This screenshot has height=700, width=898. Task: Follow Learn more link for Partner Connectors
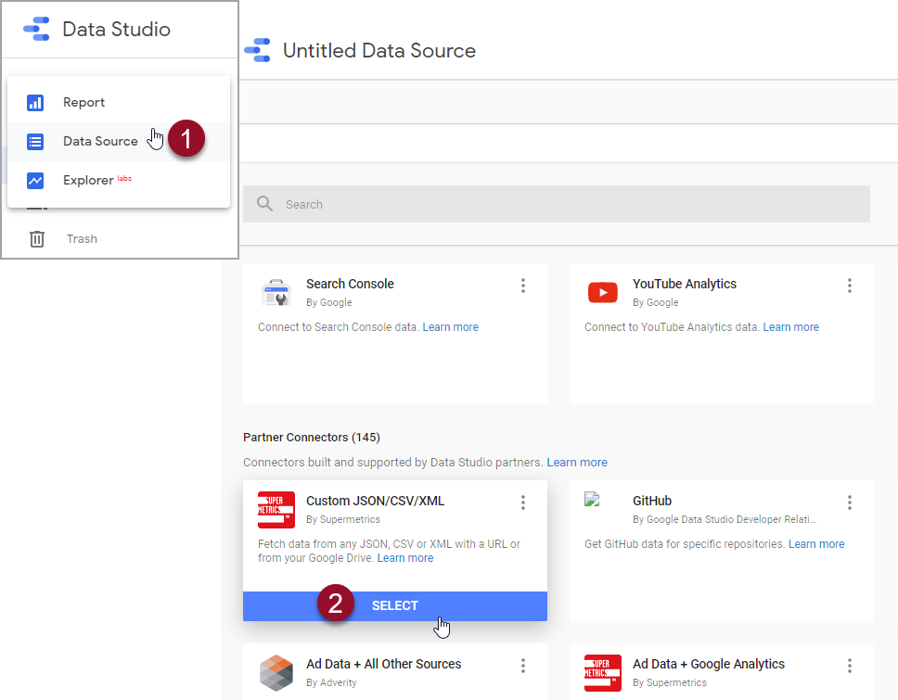pyautogui.click(x=577, y=463)
